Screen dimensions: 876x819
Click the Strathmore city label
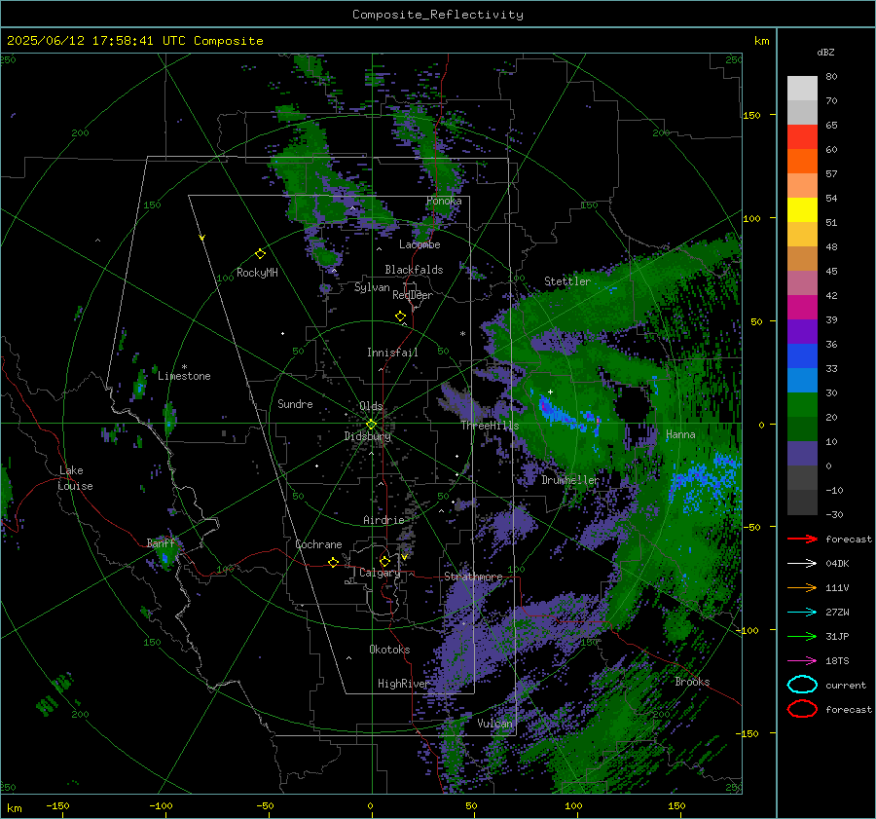[x=473, y=577]
